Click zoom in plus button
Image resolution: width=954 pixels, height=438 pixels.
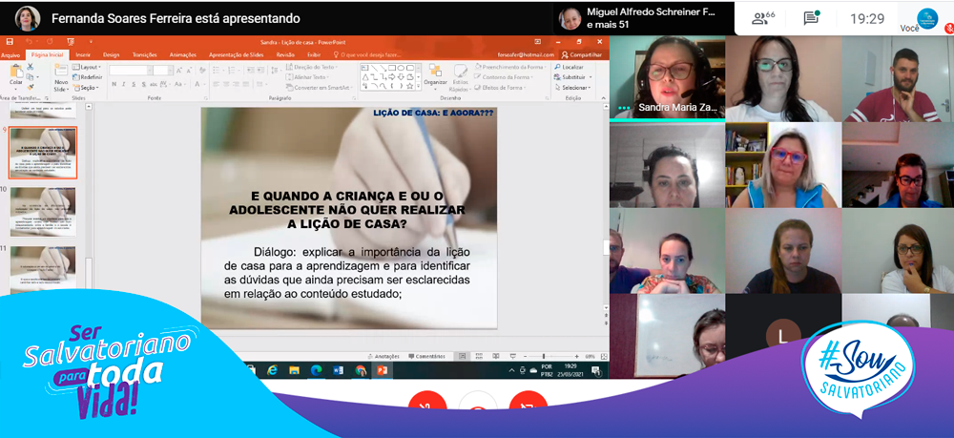577,356
